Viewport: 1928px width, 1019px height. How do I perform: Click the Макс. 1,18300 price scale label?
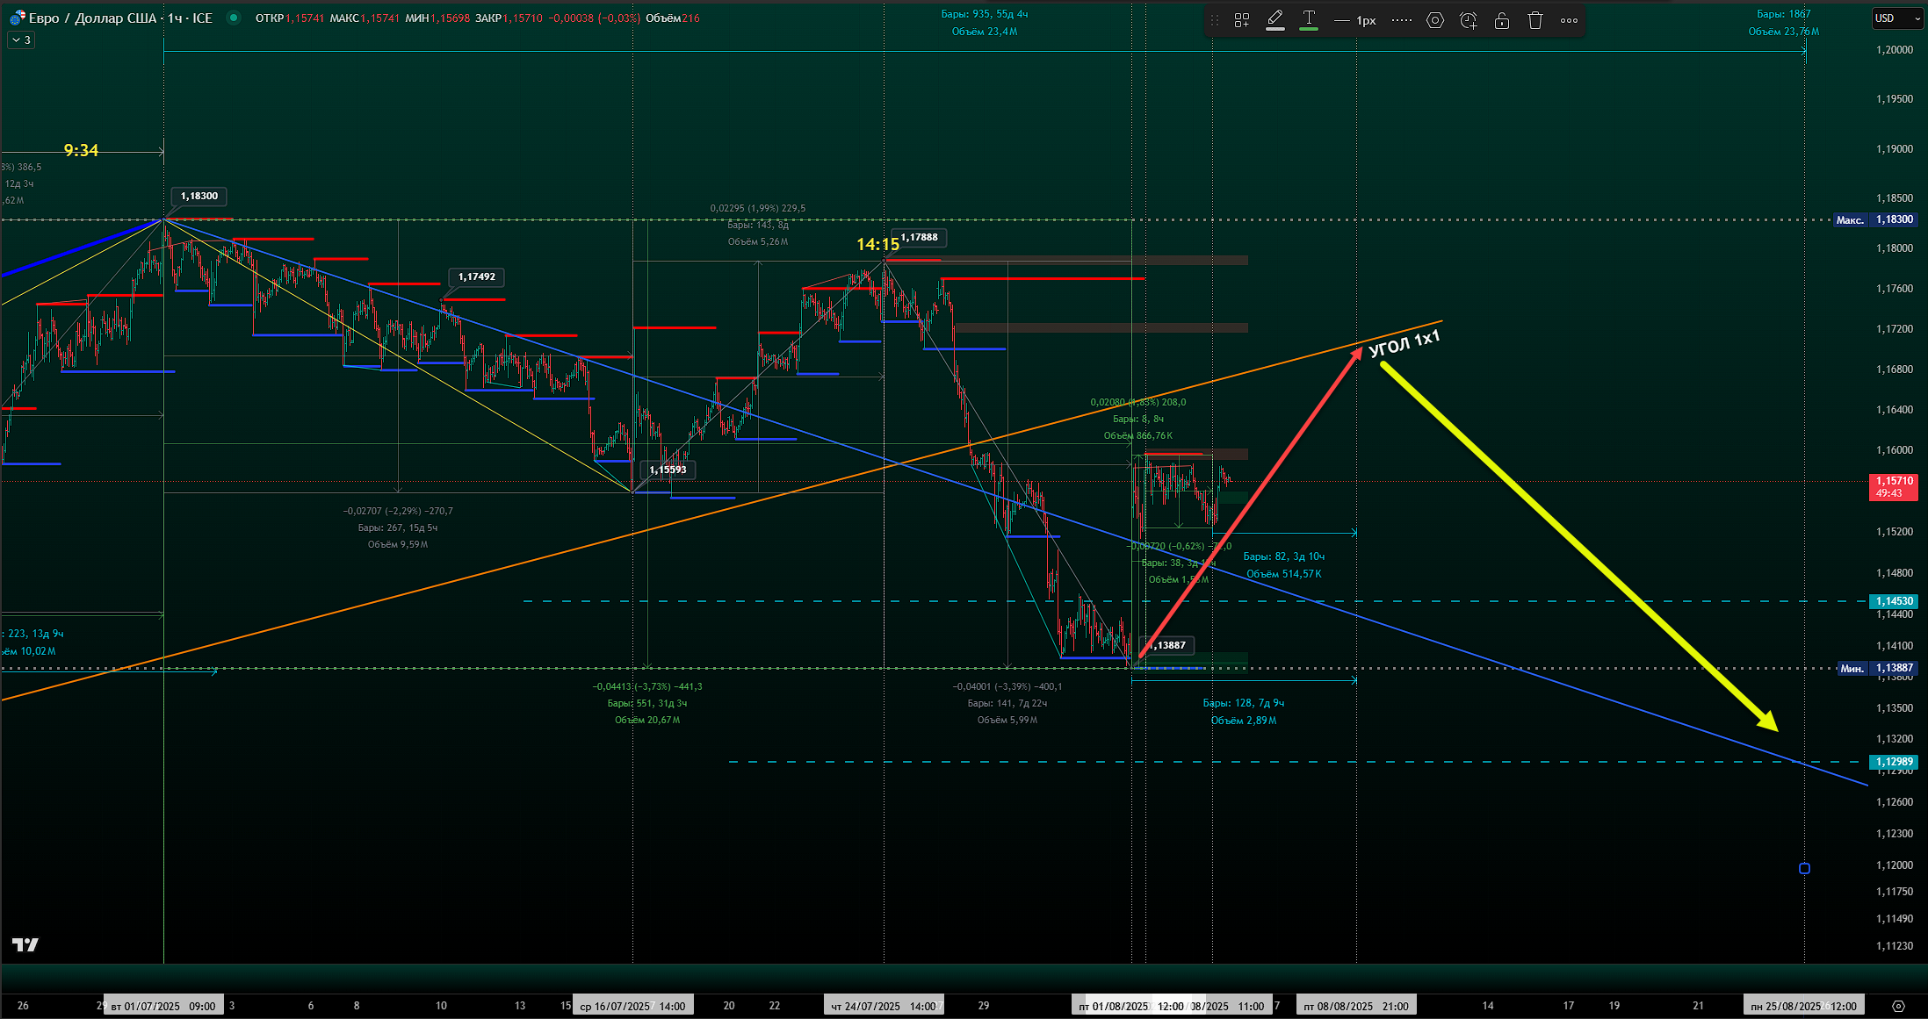tap(1874, 219)
